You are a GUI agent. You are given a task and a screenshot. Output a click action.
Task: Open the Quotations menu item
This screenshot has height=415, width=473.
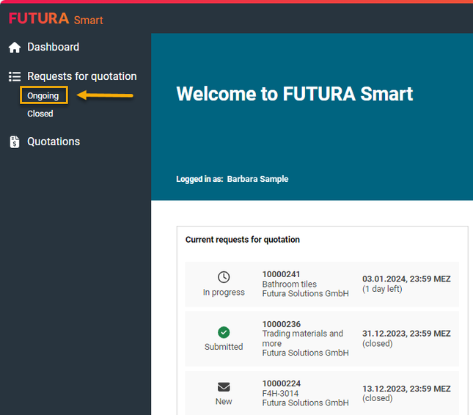point(54,142)
